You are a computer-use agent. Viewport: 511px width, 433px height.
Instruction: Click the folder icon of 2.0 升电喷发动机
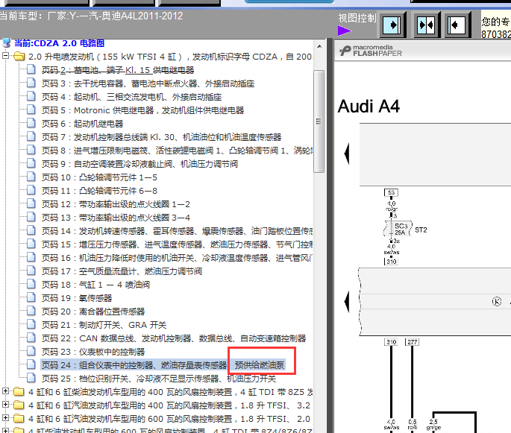(x=19, y=57)
